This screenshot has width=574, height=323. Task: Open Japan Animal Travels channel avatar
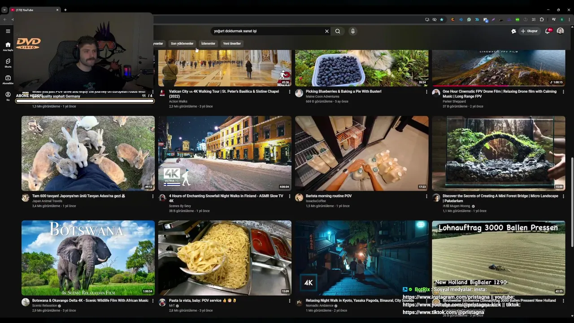click(x=26, y=198)
